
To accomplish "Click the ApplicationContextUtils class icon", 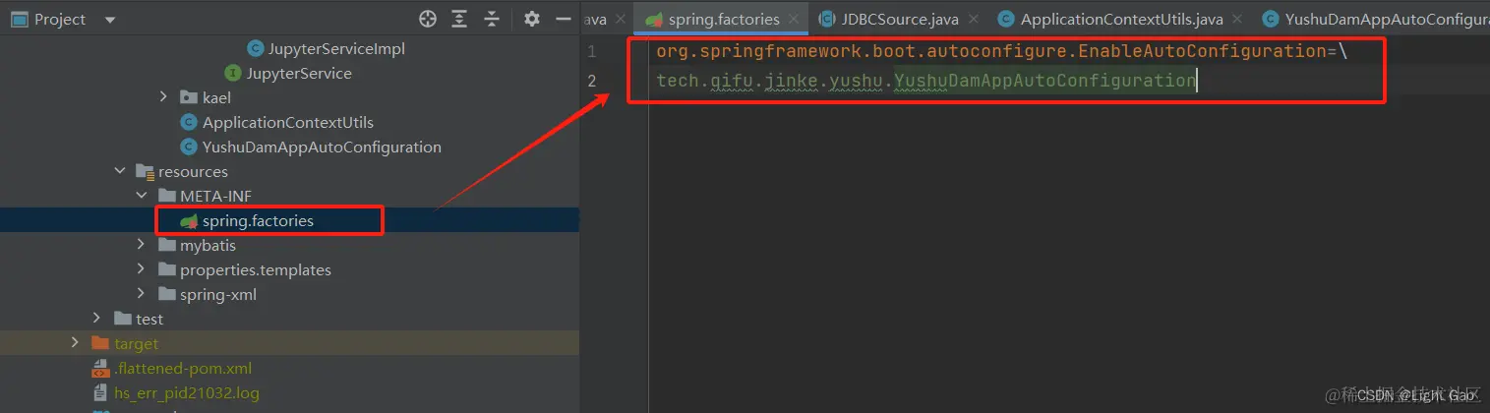I will click(189, 122).
